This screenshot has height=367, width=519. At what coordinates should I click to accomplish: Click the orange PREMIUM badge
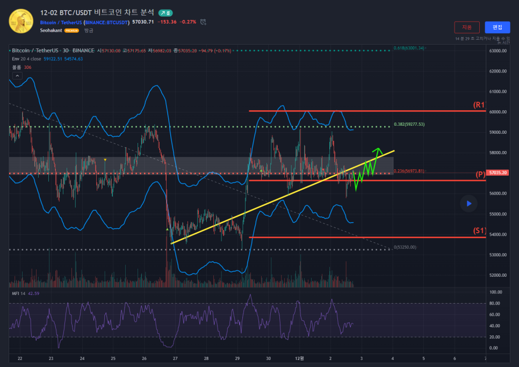tap(71, 31)
